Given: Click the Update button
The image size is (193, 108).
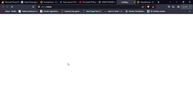Looking at the screenshot, I should pyautogui.click(x=185, y=7).
